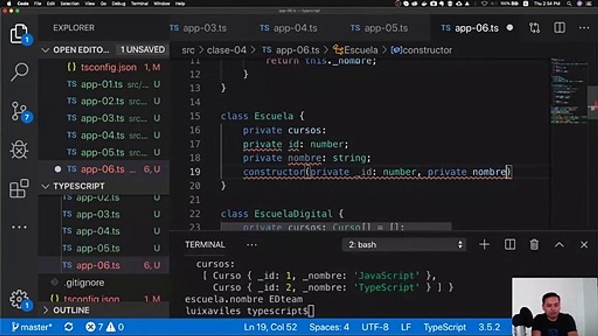The image size is (598, 336).
Task: Collapse the TYPESCRIPT folder section
Action: (x=45, y=186)
